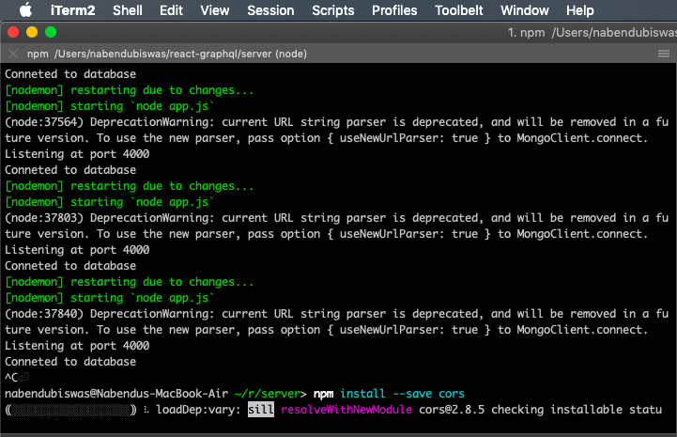Click the '~/r/server>' prompt path
677x437 pixels.
[x=270, y=394]
